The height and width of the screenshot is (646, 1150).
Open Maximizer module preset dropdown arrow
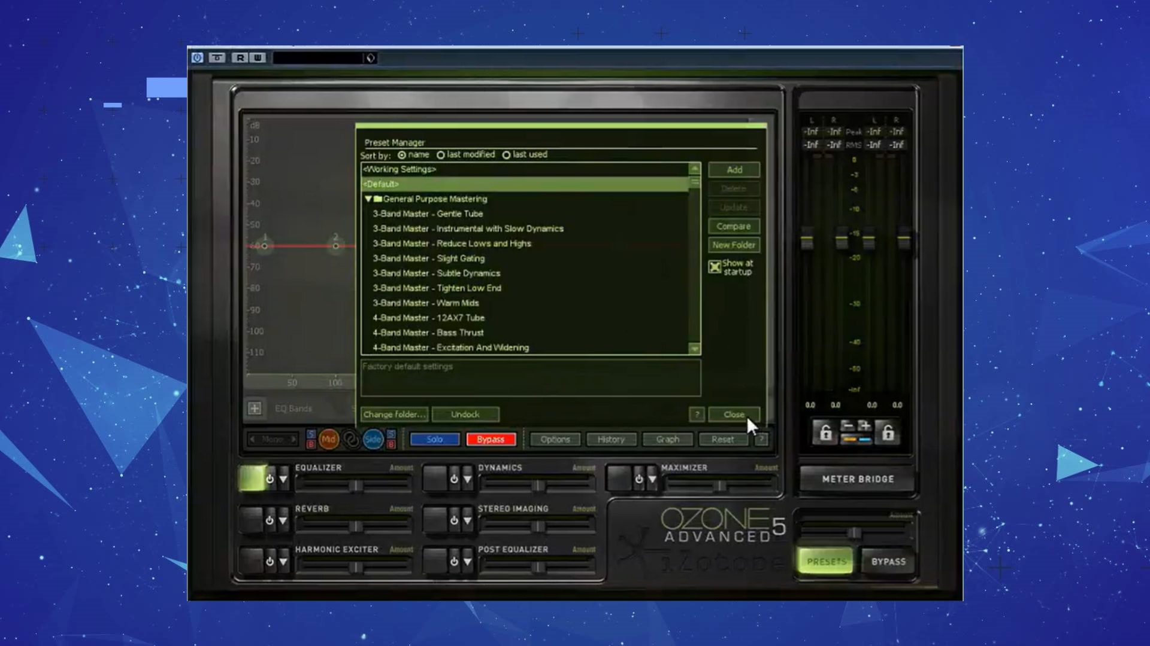pos(652,479)
